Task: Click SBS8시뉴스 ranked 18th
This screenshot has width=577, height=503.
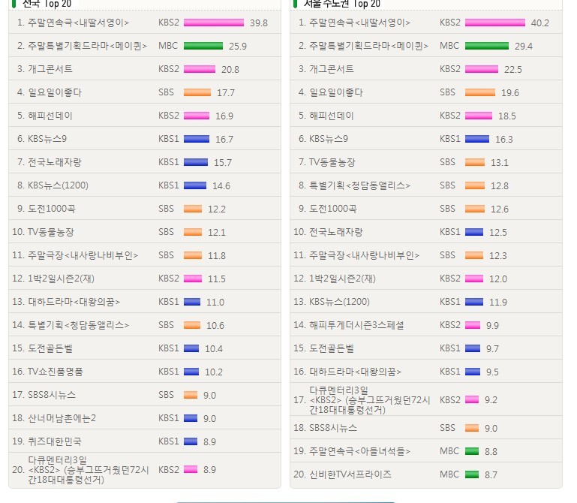Action: 333,428
